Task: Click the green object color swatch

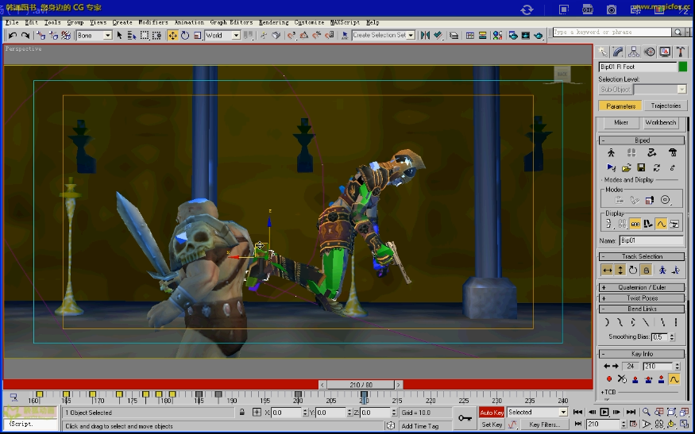Action: pyautogui.click(x=682, y=67)
